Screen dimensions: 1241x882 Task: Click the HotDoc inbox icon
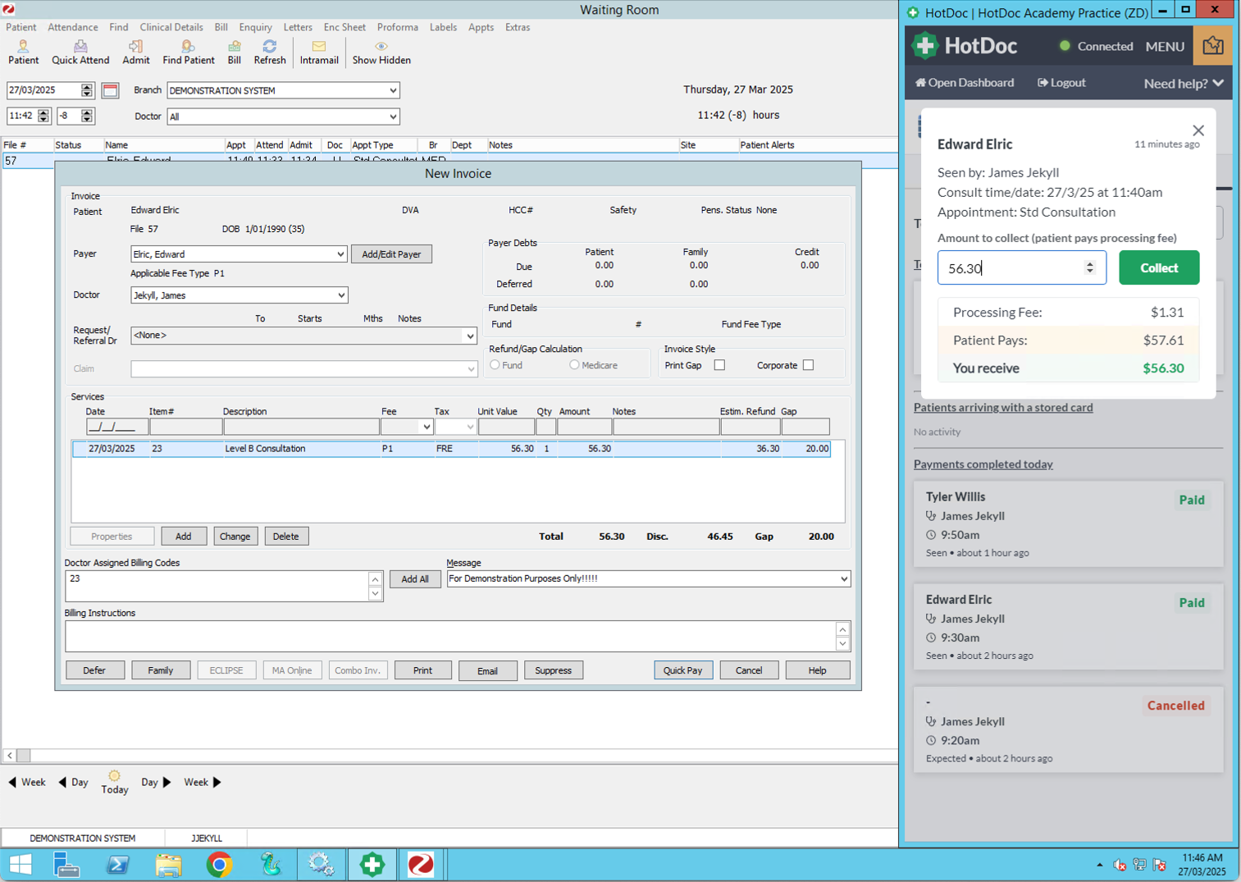1212,46
